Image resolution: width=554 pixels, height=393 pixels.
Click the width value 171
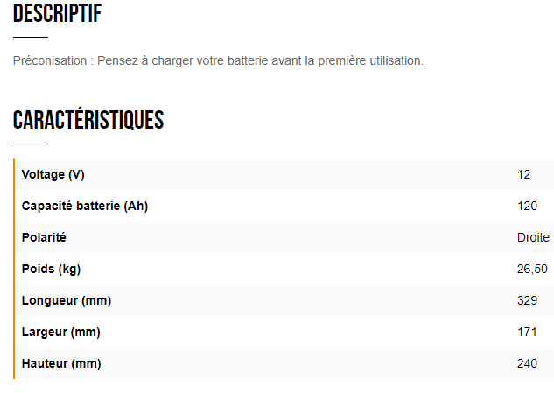coord(527,332)
